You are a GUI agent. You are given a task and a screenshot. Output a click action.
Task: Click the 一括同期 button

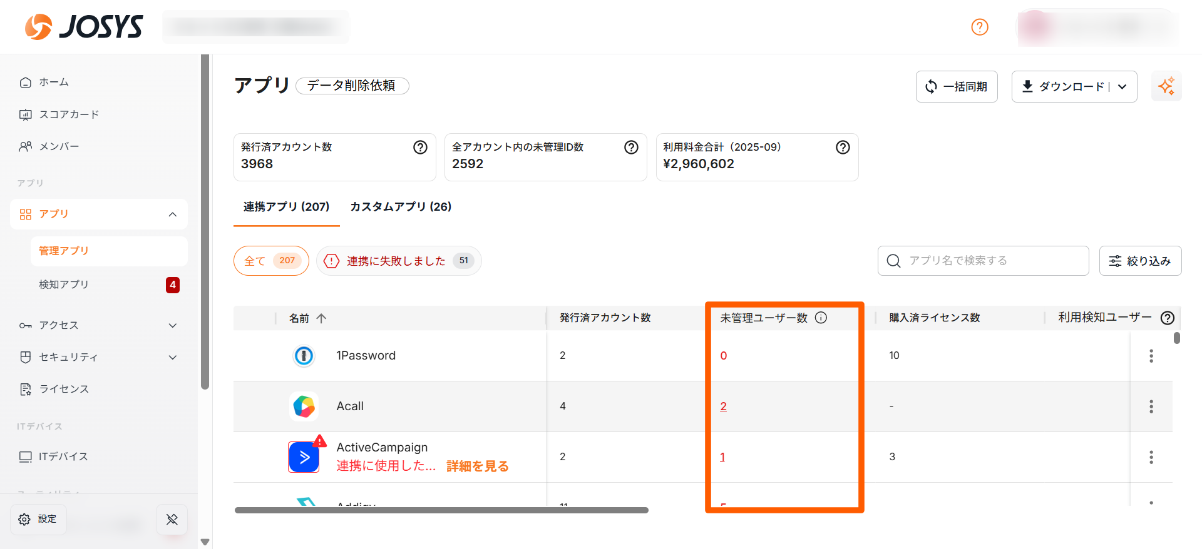click(x=956, y=87)
